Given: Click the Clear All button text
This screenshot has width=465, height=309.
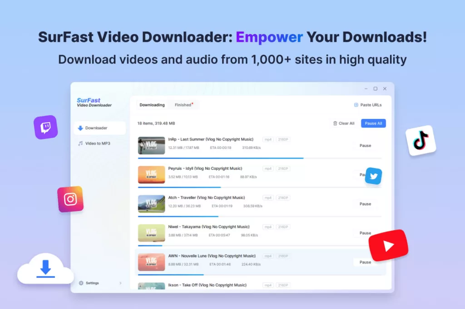Looking at the screenshot, I should [x=346, y=123].
